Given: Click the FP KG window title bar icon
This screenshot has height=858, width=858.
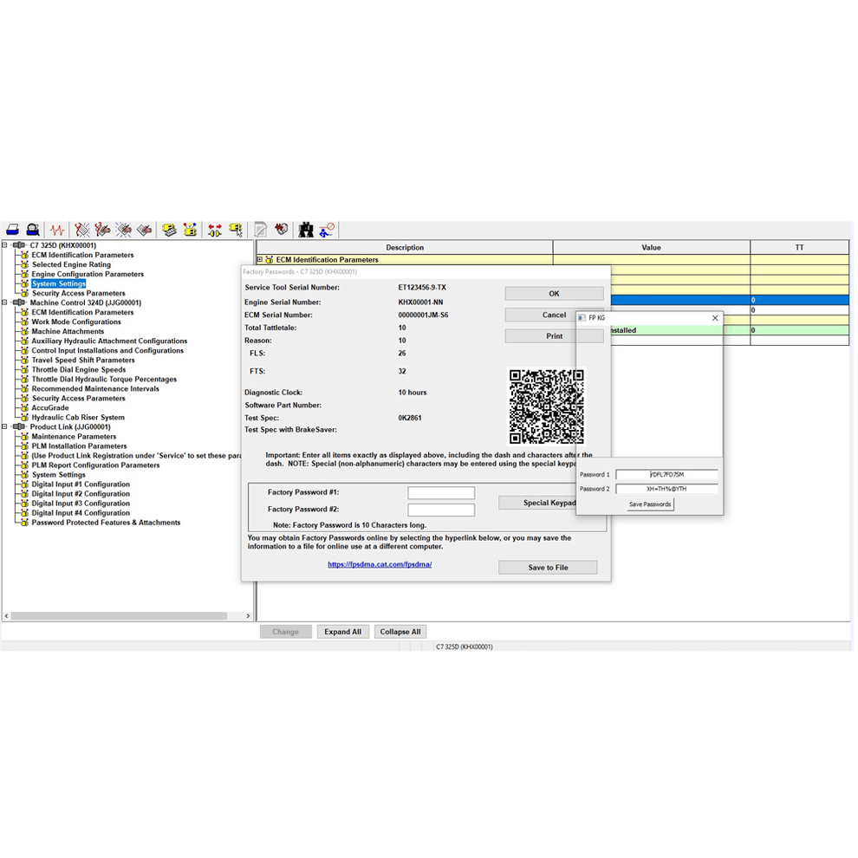Looking at the screenshot, I should coord(582,317).
